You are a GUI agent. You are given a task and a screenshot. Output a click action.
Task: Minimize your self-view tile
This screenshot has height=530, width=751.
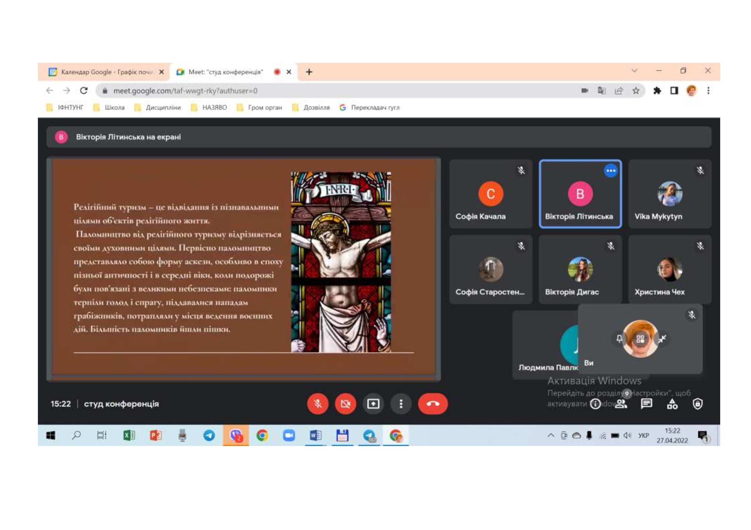coord(662,339)
